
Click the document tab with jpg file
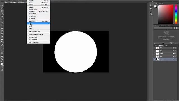[x=16, y=2]
